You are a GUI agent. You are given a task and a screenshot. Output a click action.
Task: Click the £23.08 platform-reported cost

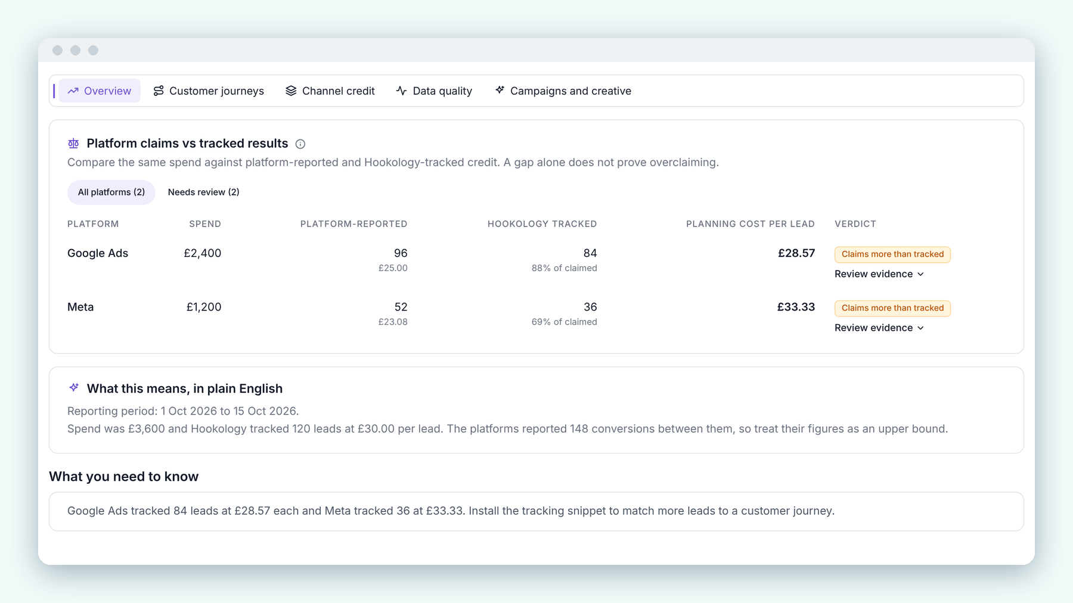pyautogui.click(x=393, y=322)
